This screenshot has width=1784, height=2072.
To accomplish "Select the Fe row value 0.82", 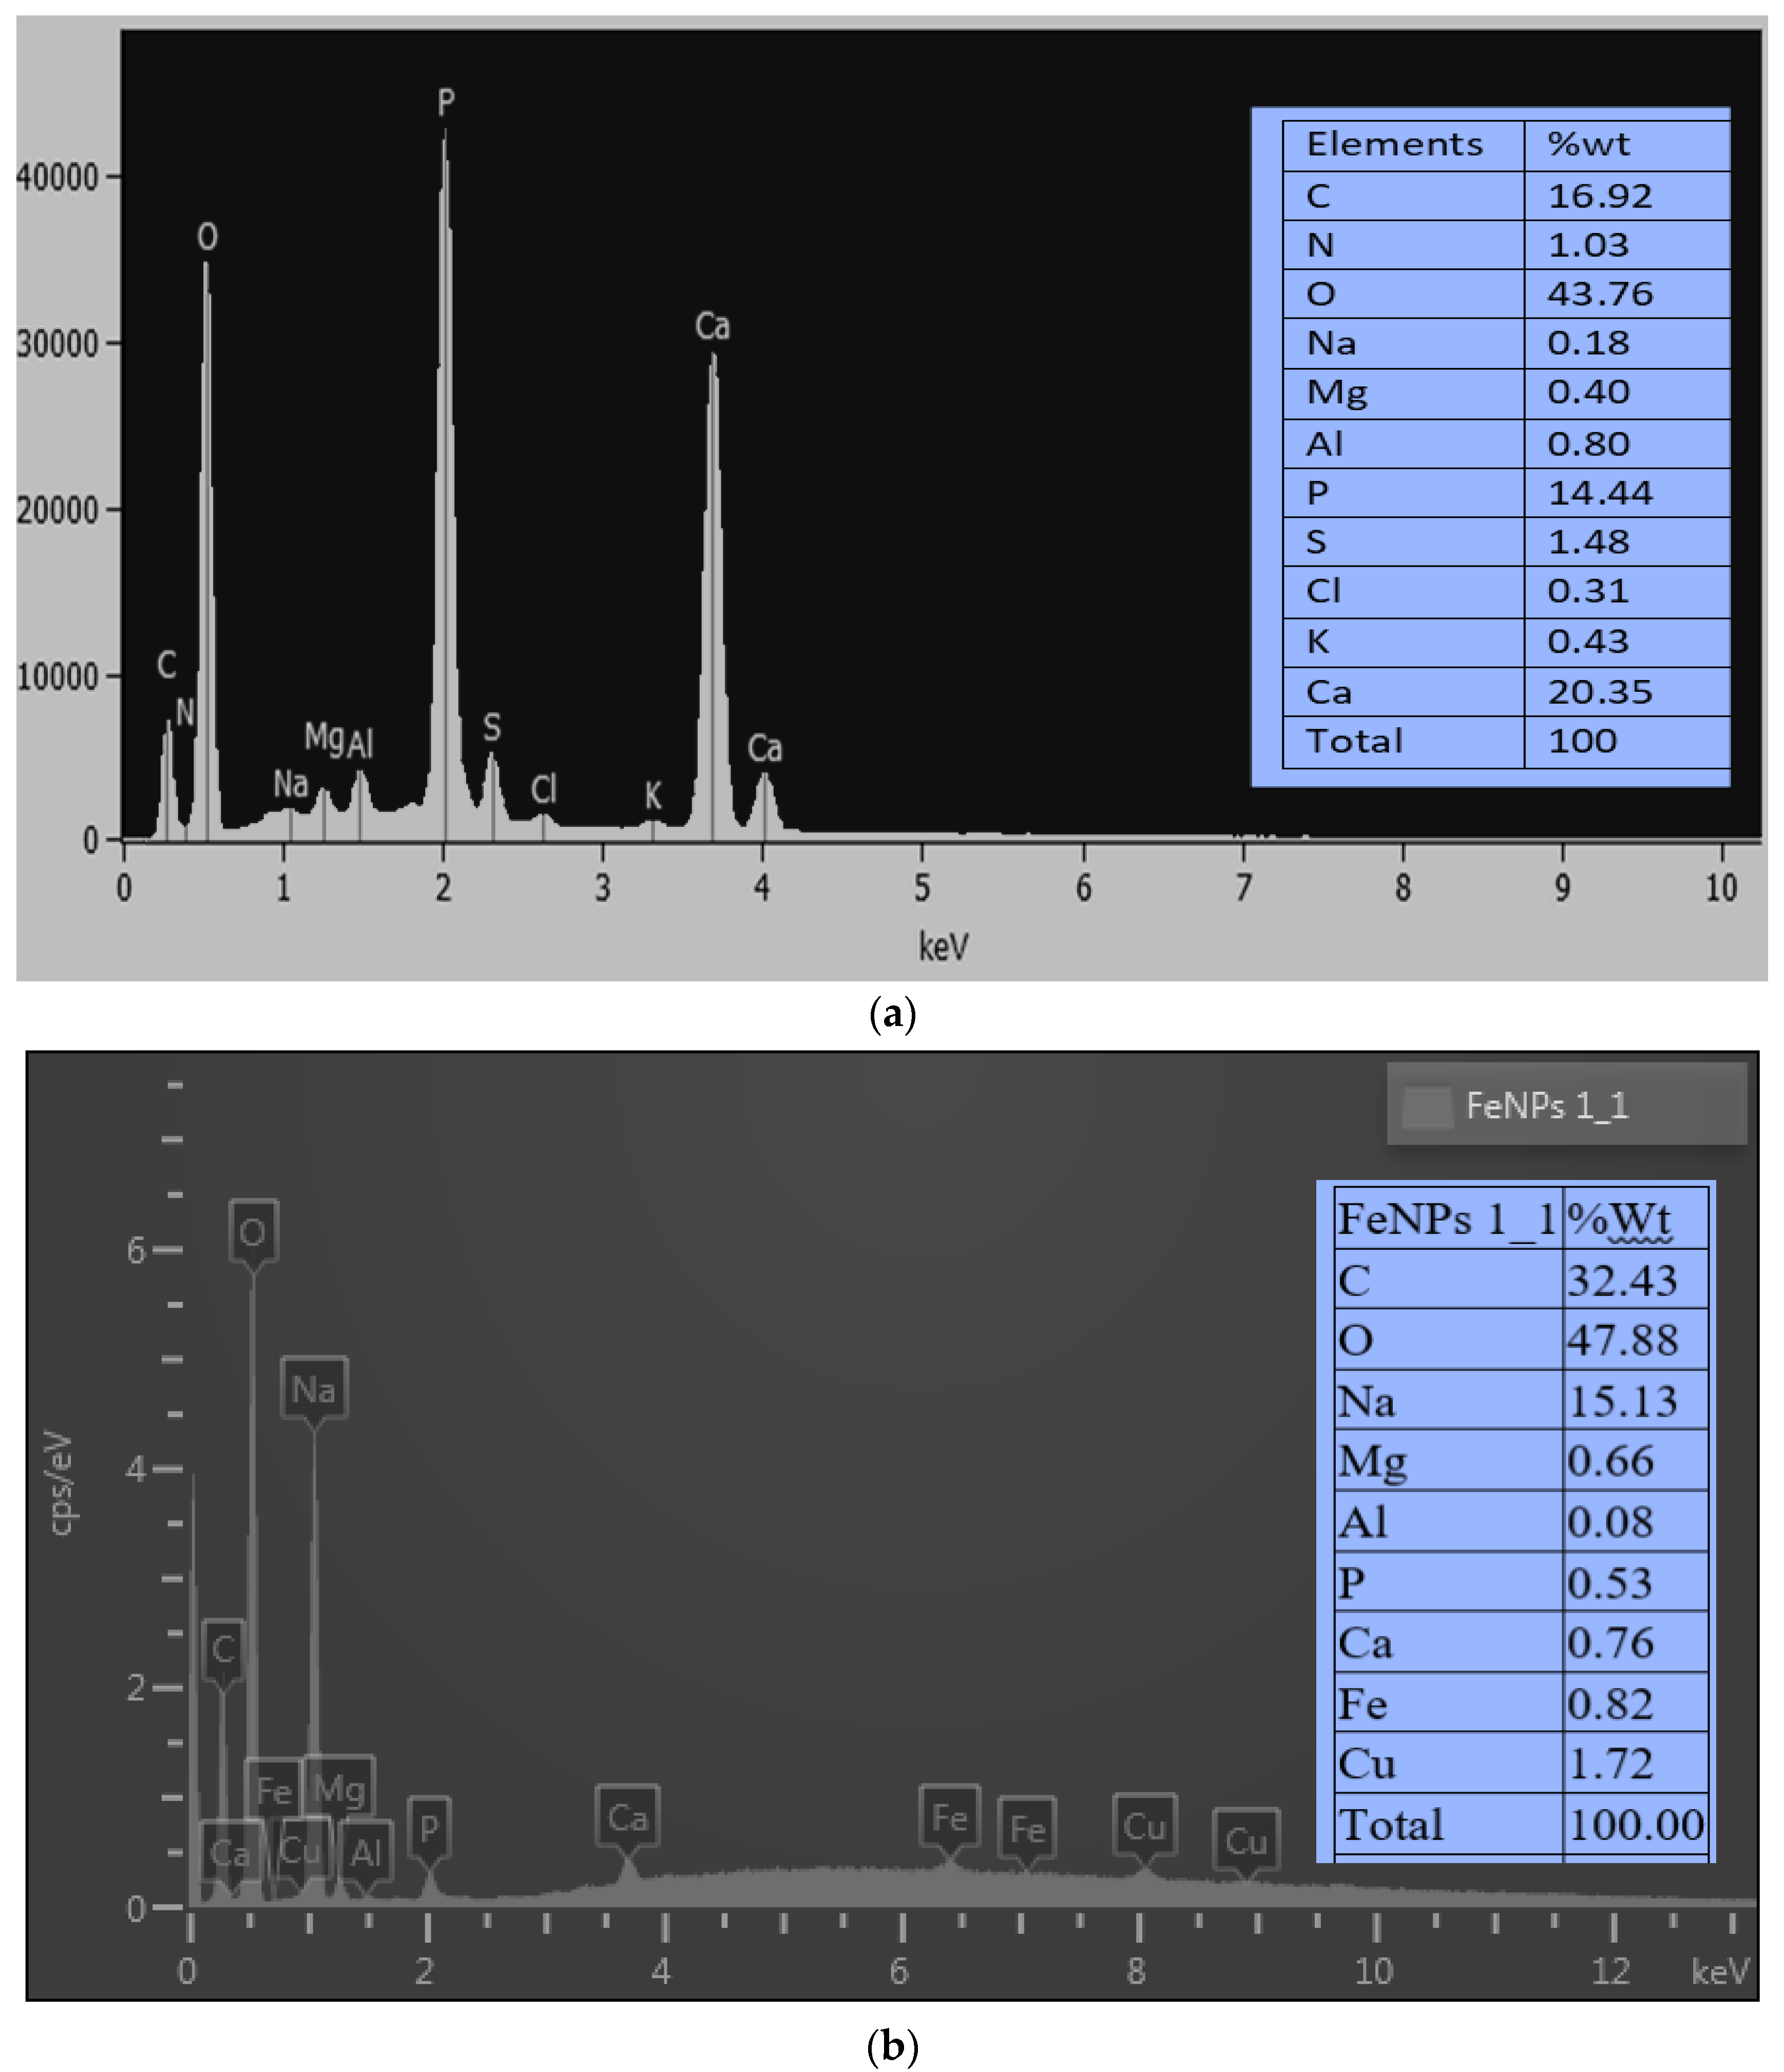I will click(x=1610, y=1704).
